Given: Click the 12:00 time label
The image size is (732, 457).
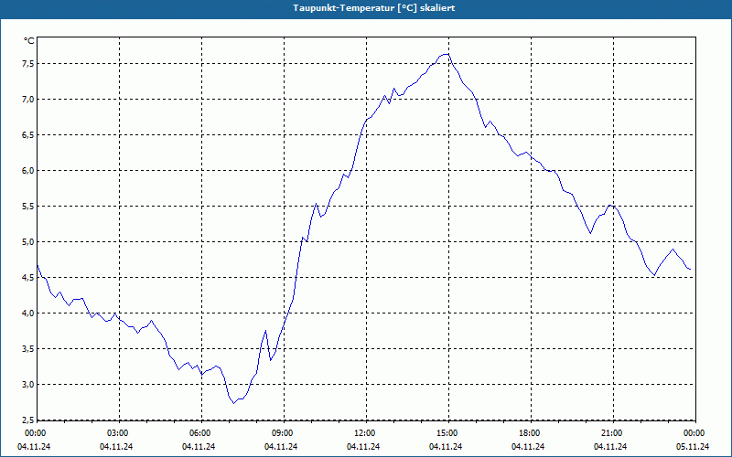Looking at the screenshot, I should (366, 433).
